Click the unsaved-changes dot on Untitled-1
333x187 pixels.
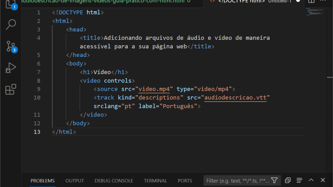tap(298, 1)
